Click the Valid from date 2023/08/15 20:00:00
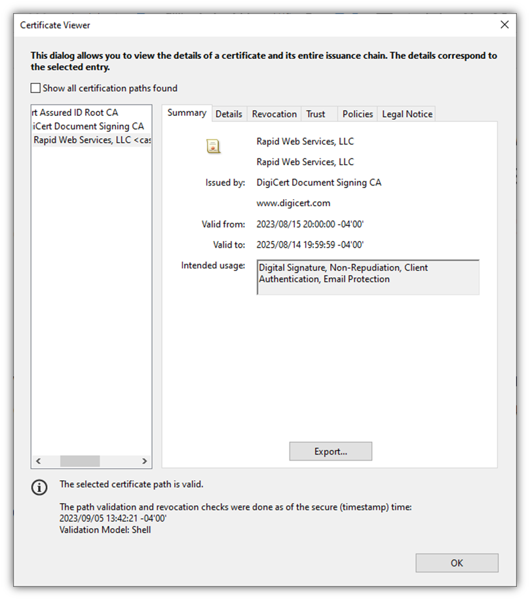 pyautogui.click(x=310, y=224)
